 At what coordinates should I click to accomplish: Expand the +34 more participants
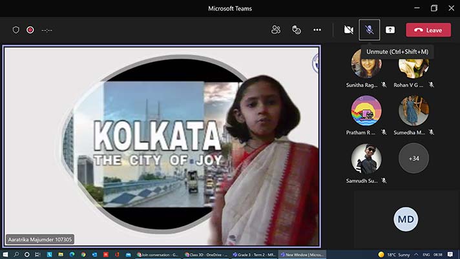coord(413,158)
